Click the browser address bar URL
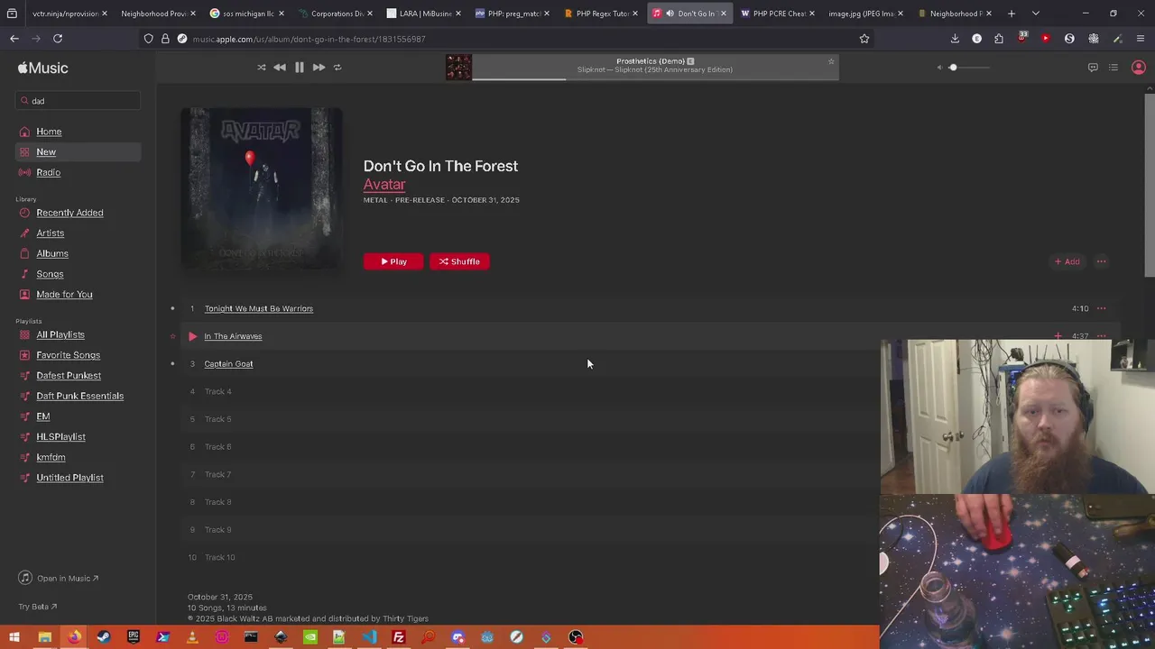The width and height of the screenshot is (1155, 649). point(309,39)
